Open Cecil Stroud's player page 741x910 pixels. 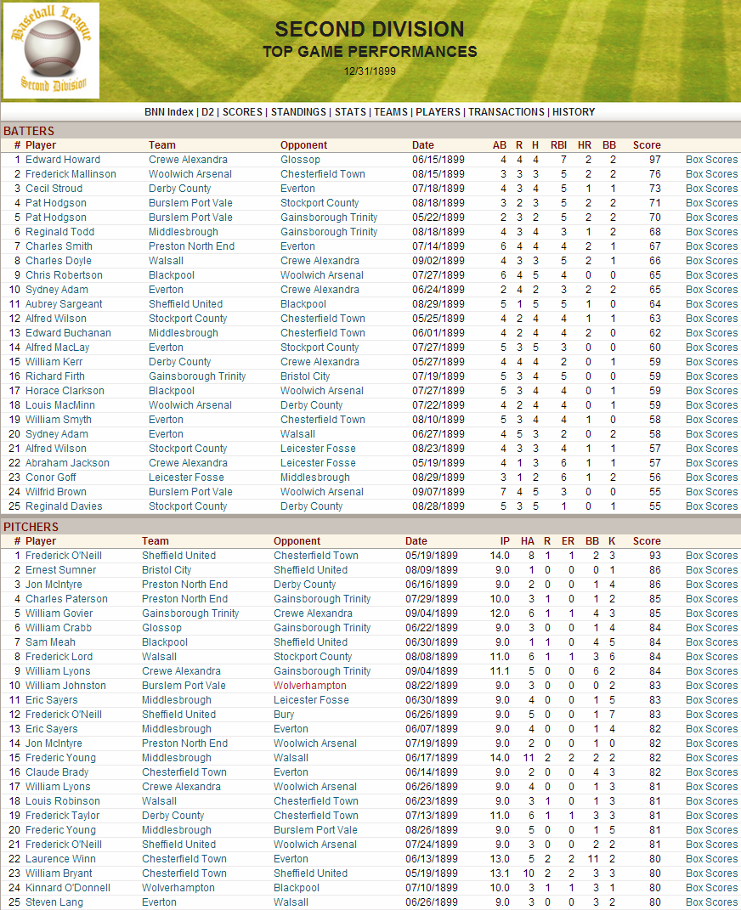[53, 189]
